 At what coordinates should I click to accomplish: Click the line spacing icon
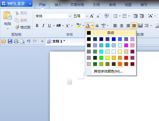[x=147, y=26]
